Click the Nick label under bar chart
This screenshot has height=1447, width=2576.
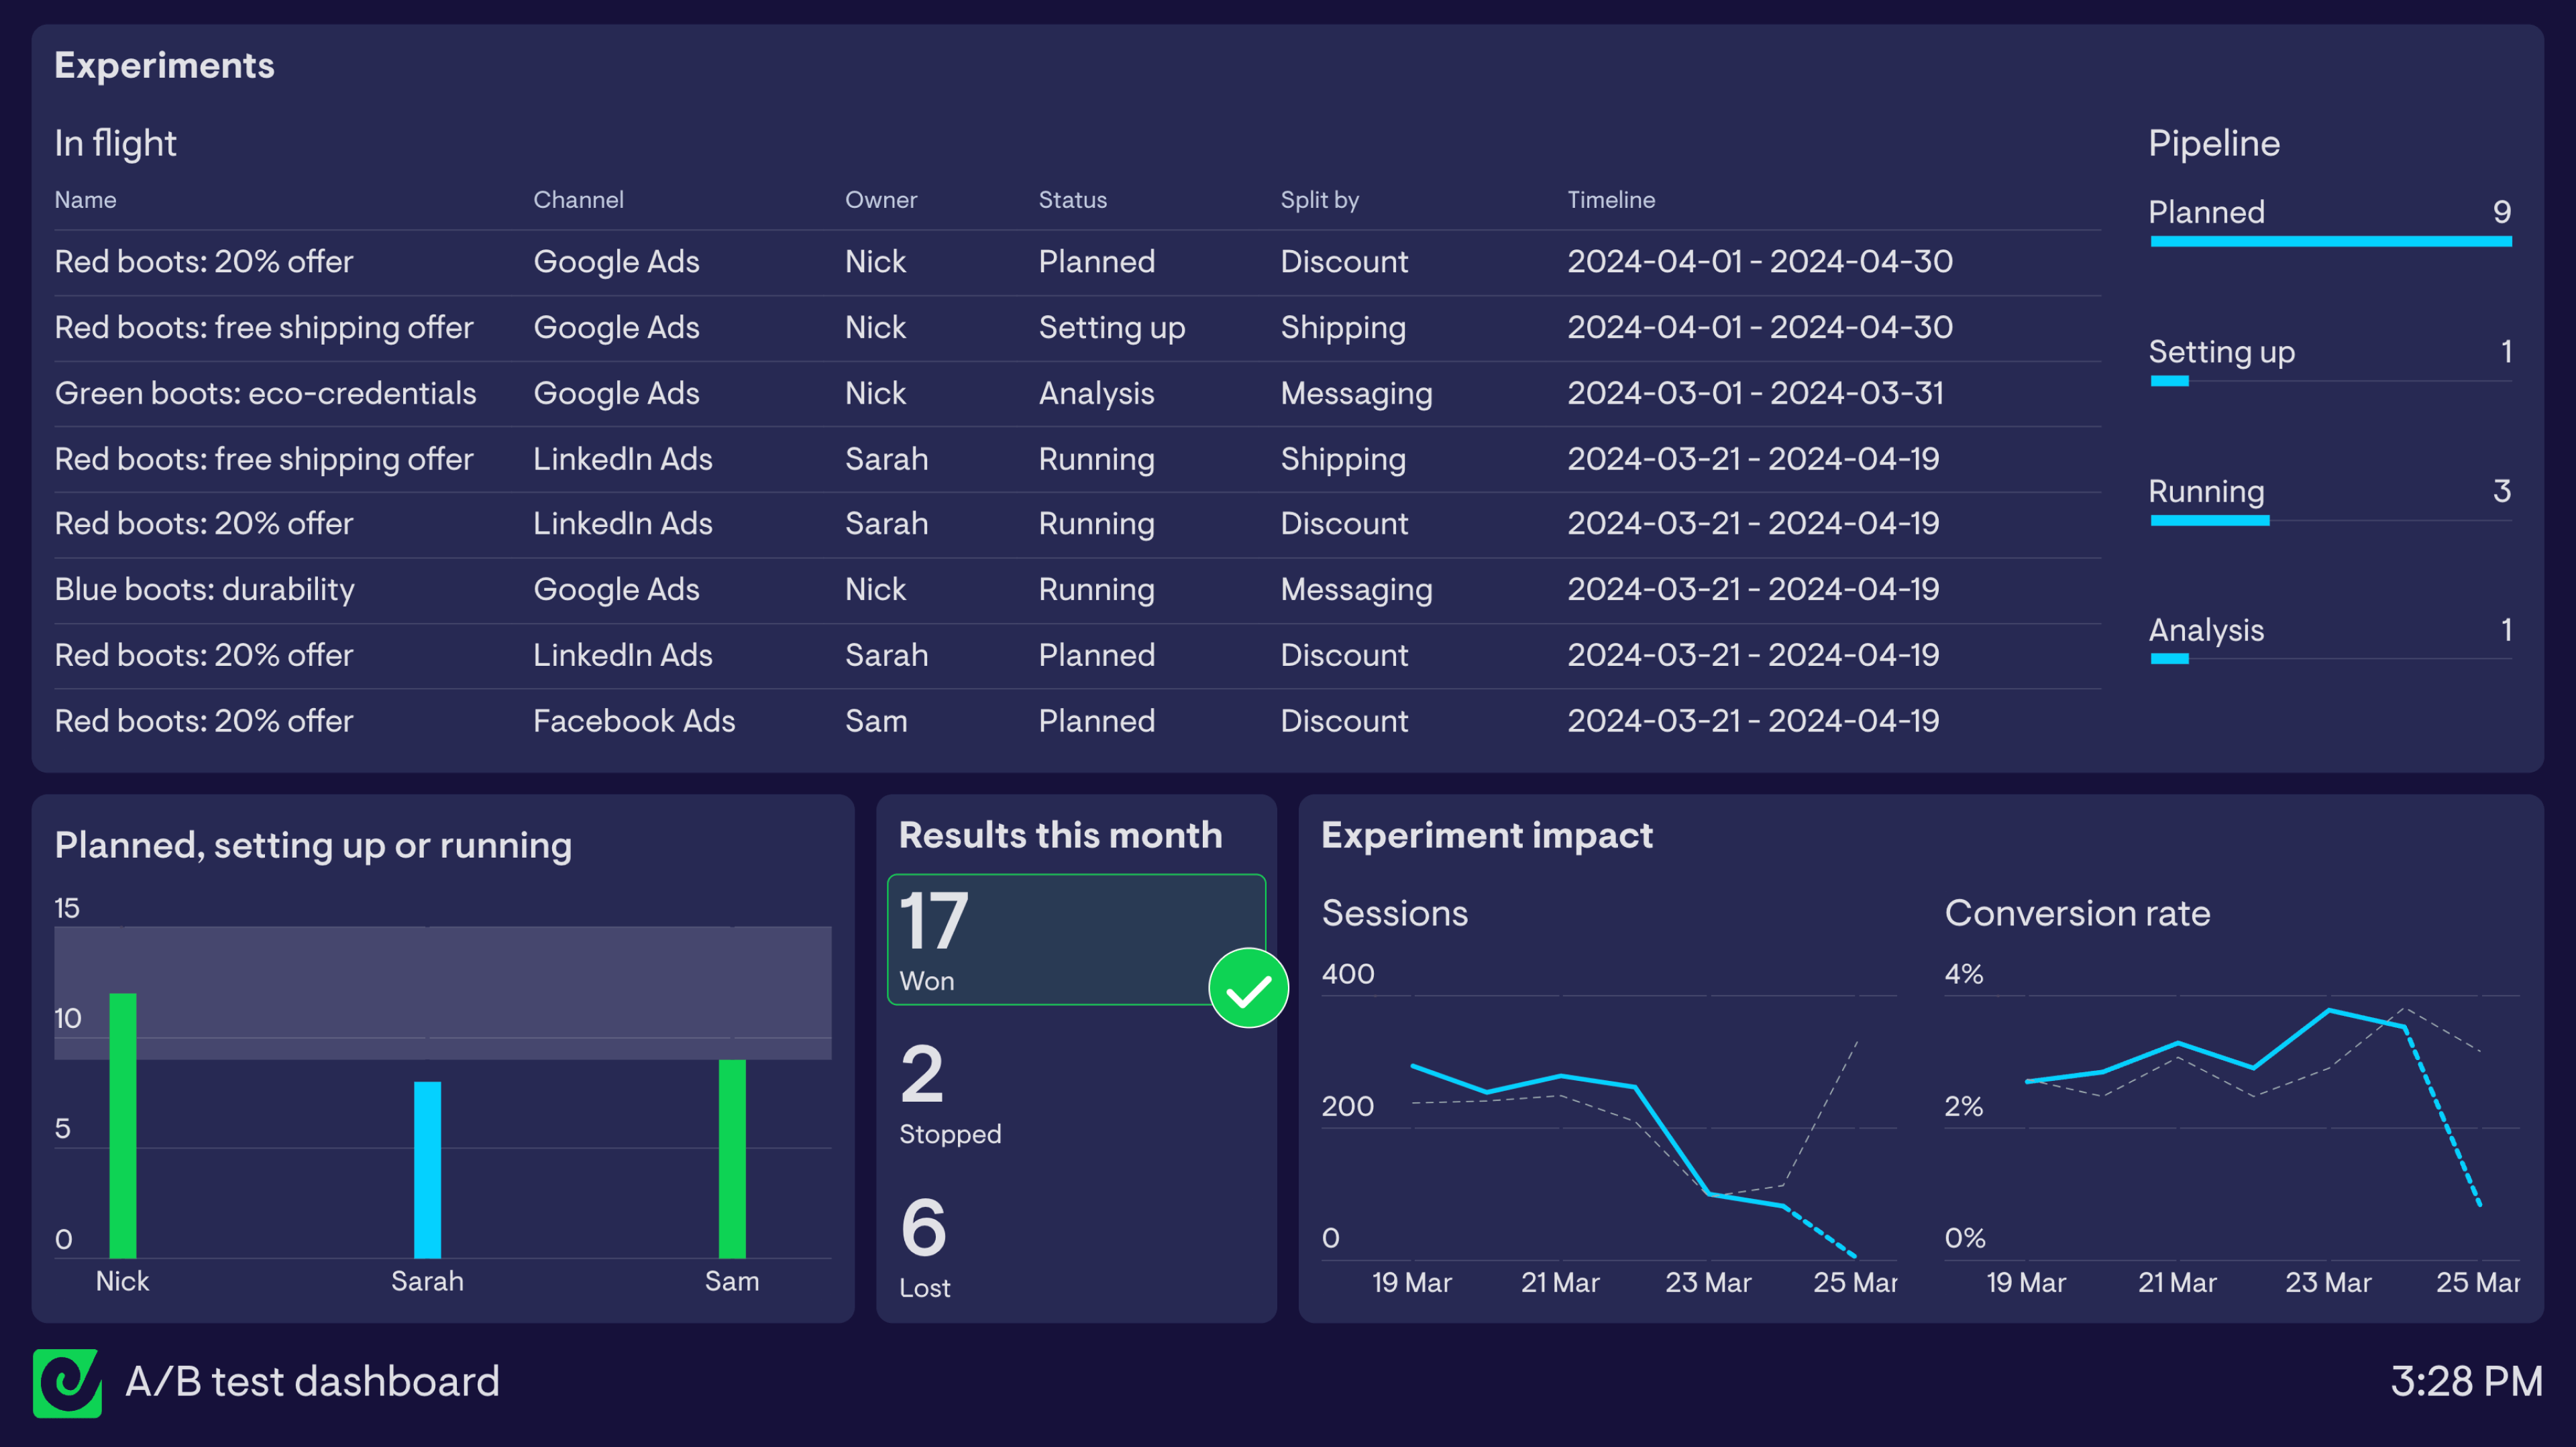[x=122, y=1282]
